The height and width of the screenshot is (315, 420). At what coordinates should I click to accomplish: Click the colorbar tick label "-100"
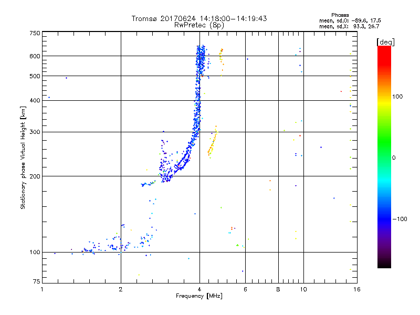pos(400,219)
